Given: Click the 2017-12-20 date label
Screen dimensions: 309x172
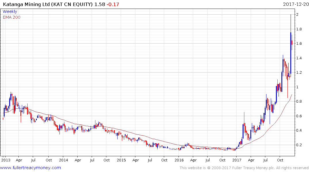Looking at the screenshot, I should point(296,4).
